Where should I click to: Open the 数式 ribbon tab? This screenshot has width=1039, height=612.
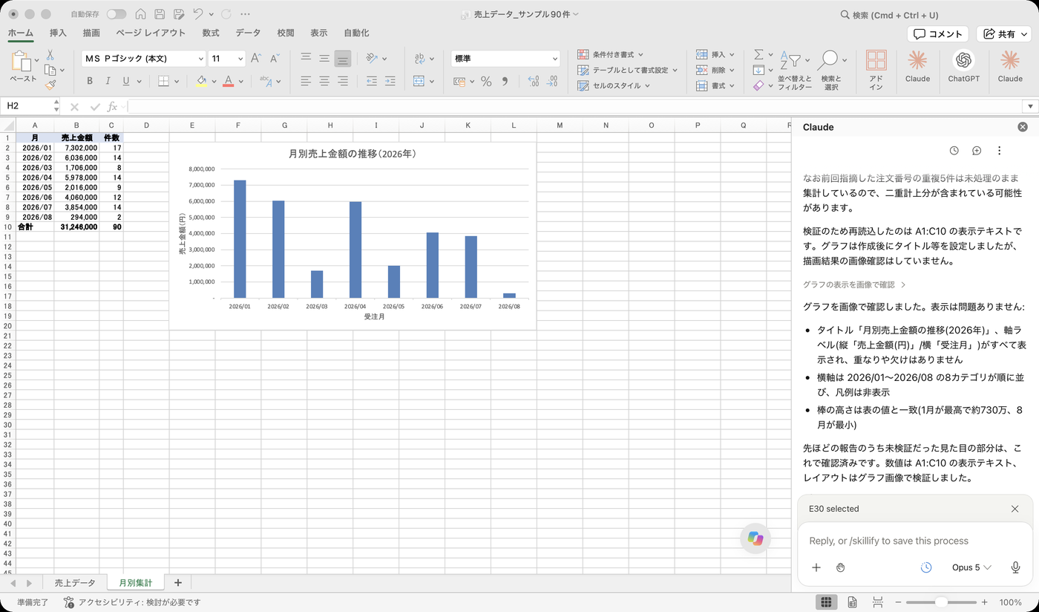point(211,33)
